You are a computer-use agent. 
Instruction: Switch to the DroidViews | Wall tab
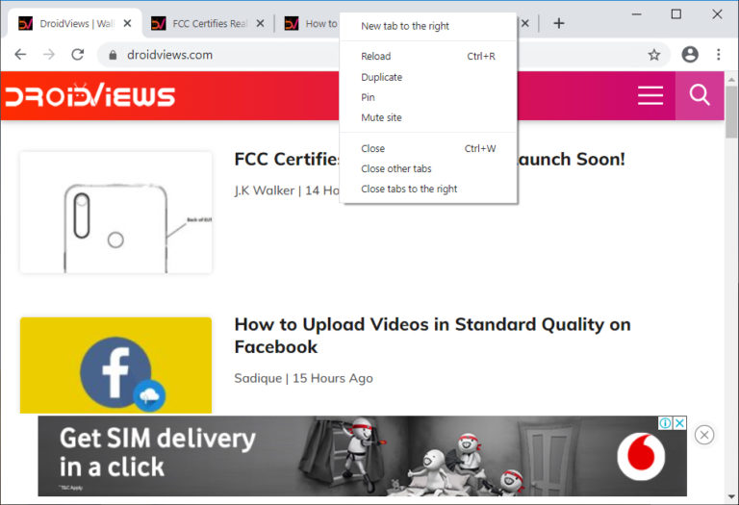coord(75,23)
